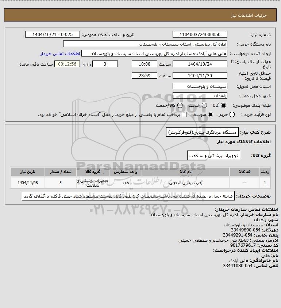Click the deadline hour field 10:00

(145, 64)
